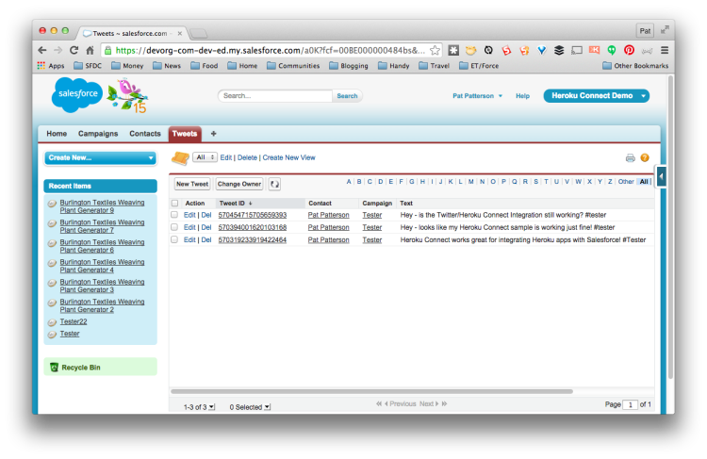Image resolution: width=707 pixels, height=459 pixels.
Task: Open tweet 570454715705659393 link
Action: pyautogui.click(x=252, y=215)
